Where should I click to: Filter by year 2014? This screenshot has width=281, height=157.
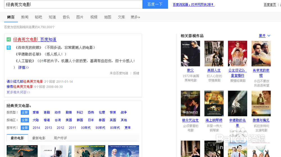tap(36, 128)
